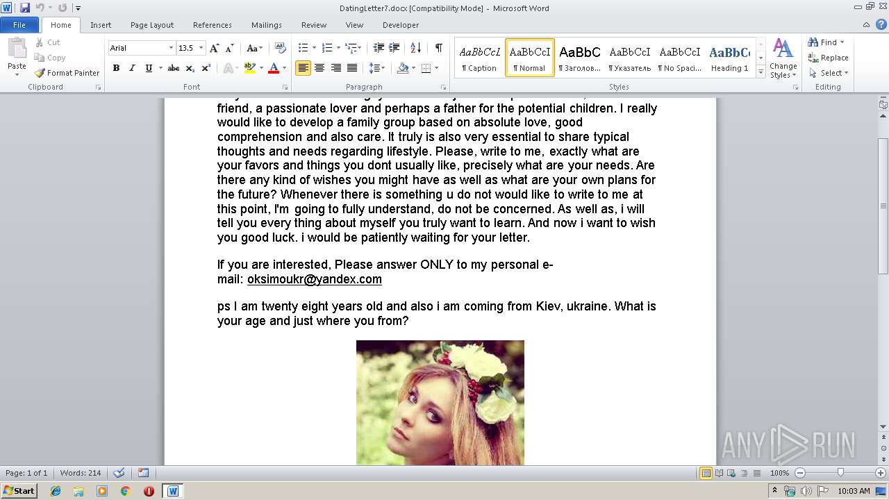Apply text highlight color
The height and width of the screenshot is (500, 889).
point(249,68)
